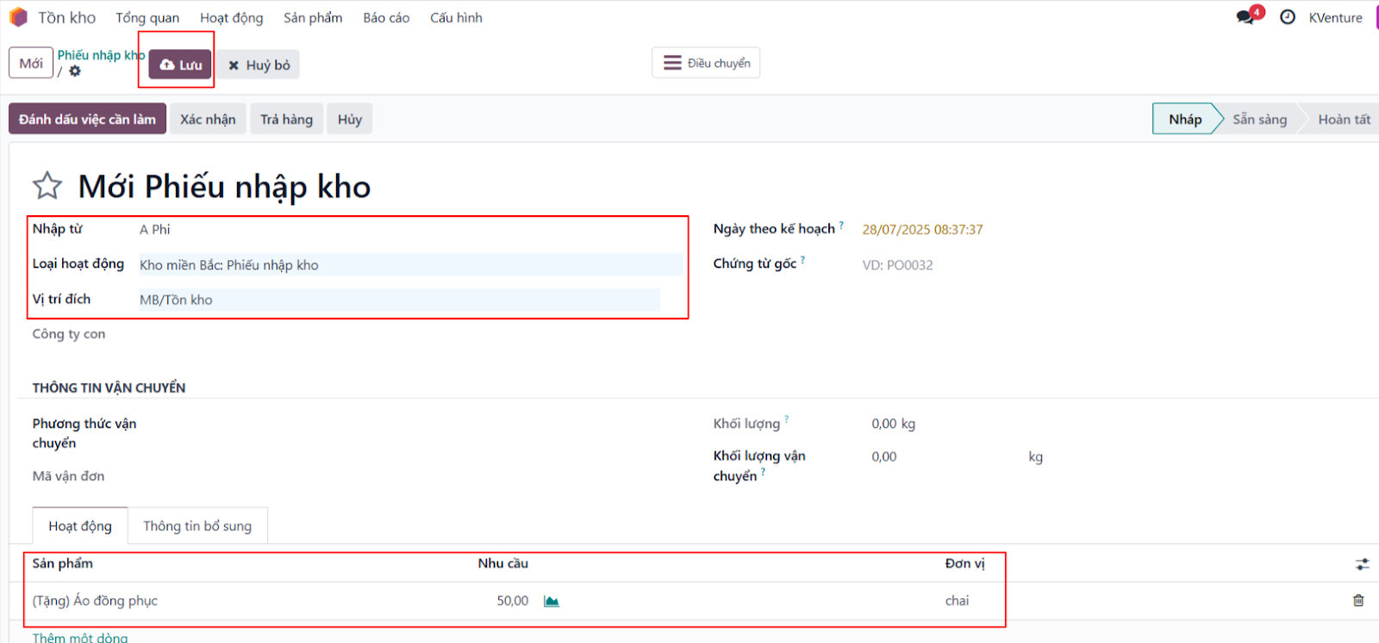Screen dimensions: 1379x643
Task: Delete the product line with trash icon
Action: [x=1358, y=601]
